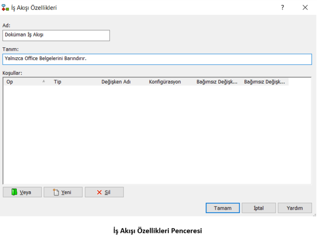Click the Ad name input field

(x=56, y=35)
